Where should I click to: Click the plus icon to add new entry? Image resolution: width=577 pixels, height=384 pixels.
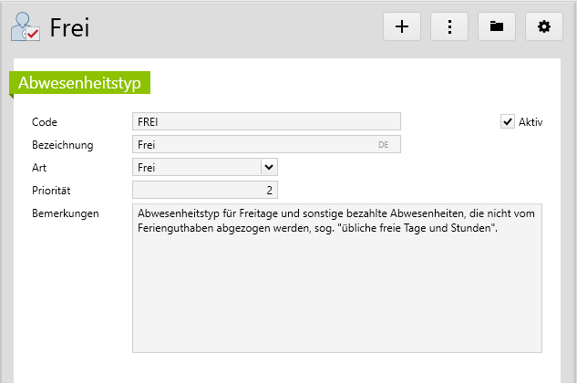point(402,26)
